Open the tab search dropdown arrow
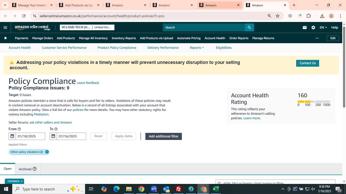346x194 pixels. click(x=5, y=5)
